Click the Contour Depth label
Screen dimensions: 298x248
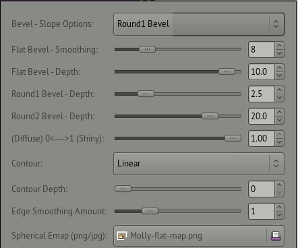pos(40,189)
